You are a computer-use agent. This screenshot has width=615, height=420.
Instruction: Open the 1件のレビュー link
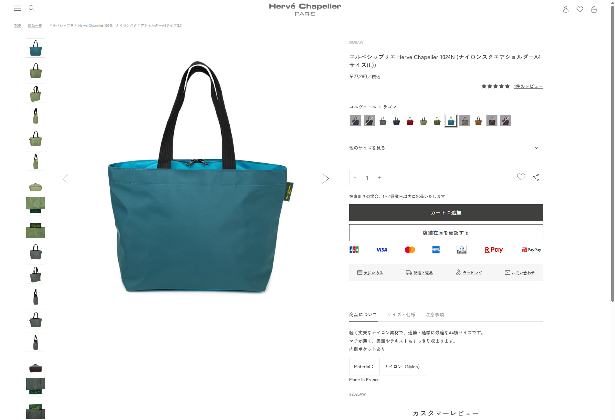528,86
